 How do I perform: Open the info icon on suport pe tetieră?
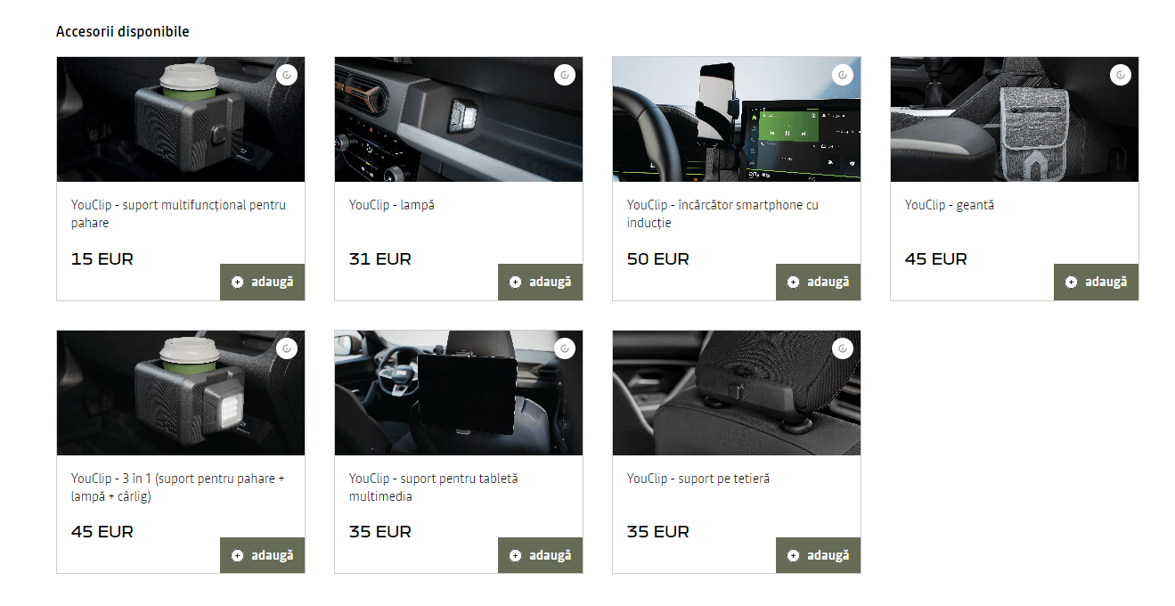842,348
